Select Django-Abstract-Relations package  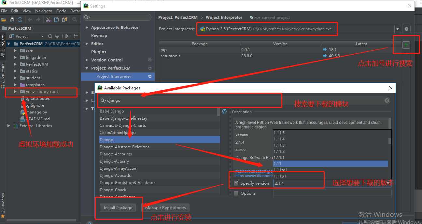tap(160, 147)
